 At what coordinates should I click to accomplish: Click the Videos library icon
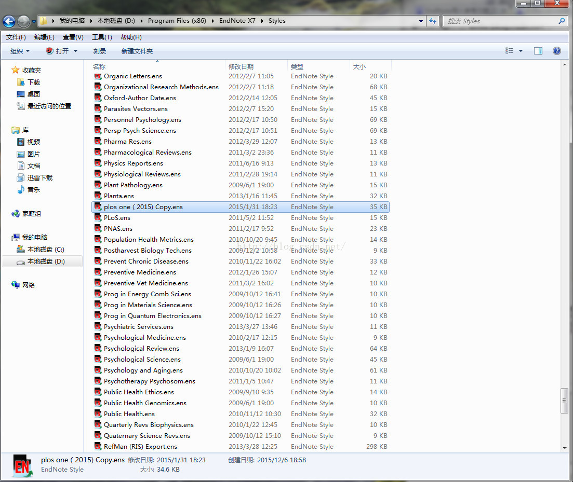pos(21,142)
